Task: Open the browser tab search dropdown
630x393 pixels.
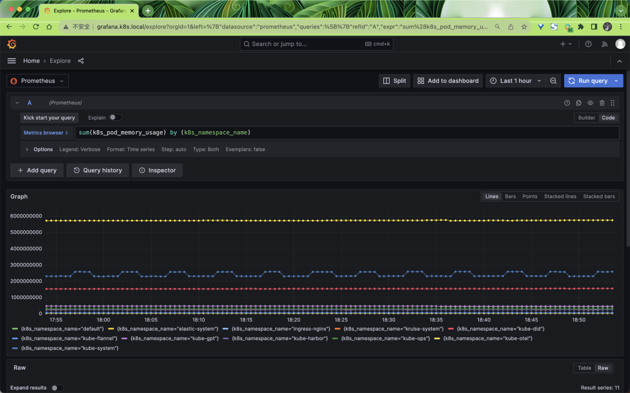Action: (x=620, y=11)
